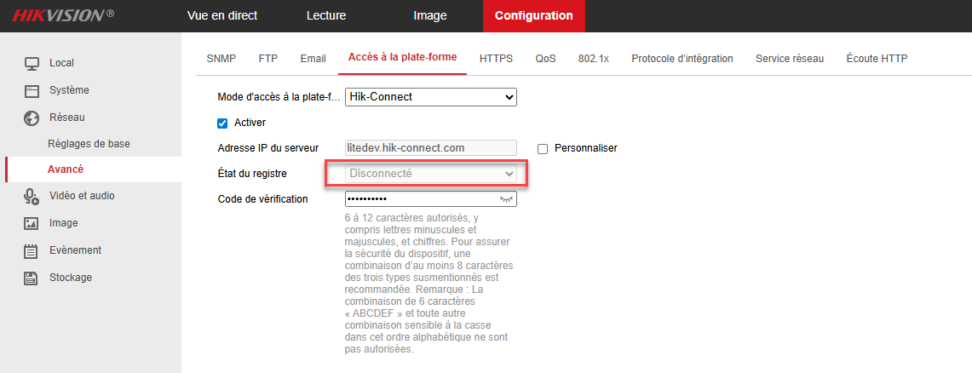The image size is (972, 373).
Task: Click the verification code help text
Action: click(x=431, y=284)
